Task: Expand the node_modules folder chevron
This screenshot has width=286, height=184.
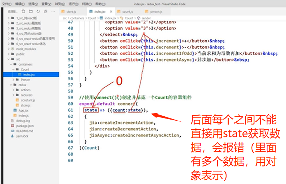Action: [x=9, y=49]
